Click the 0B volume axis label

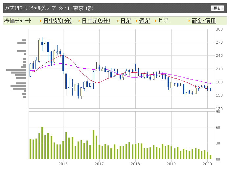point(218,159)
